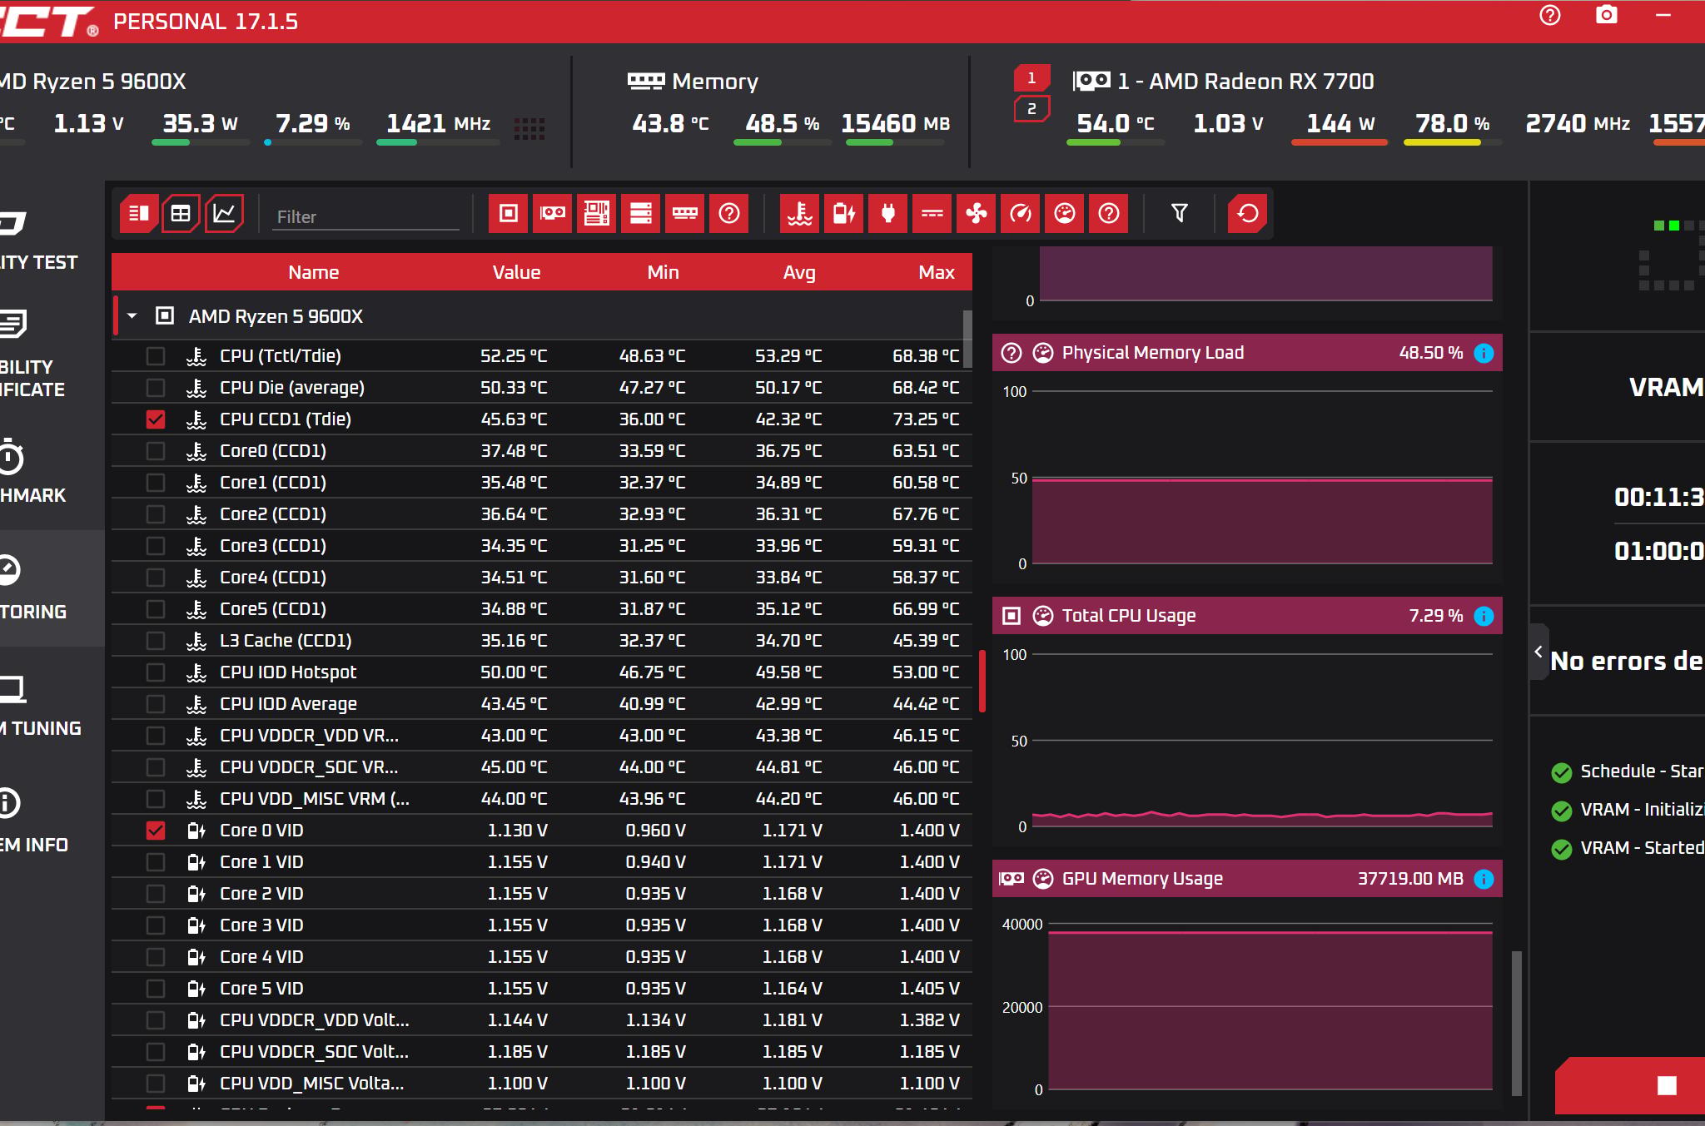Image resolution: width=1705 pixels, height=1126 pixels.
Task: Tick the Core 3 VID checkbox
Action: 156,925
